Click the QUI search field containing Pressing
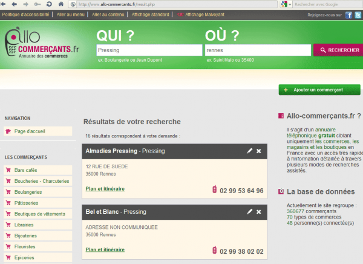This screenshot has width=363, height=264. [149, 50]
